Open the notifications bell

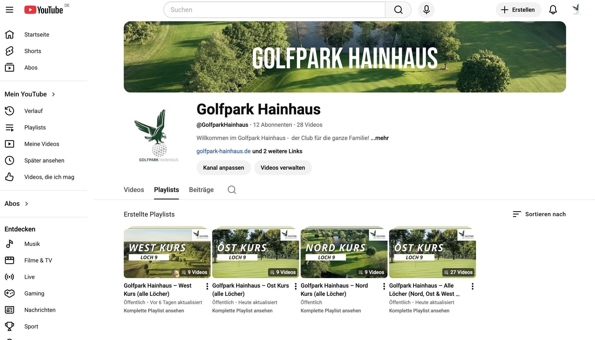click(x=553, y=10)
